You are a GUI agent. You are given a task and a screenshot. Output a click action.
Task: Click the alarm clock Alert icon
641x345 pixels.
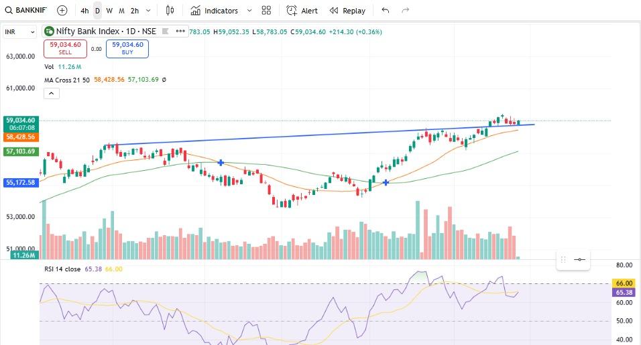[292, 11]
